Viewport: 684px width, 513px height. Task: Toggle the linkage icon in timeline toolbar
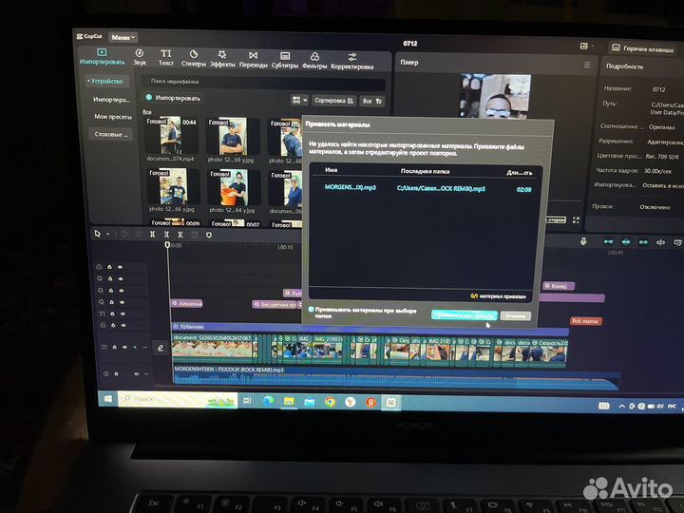point(643,242)
